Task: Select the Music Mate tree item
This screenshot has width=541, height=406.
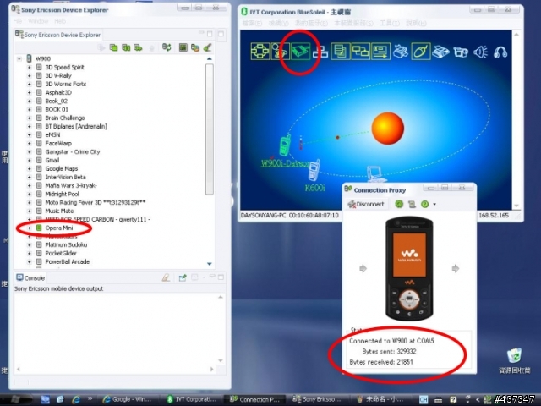Action: coord(59,211)
